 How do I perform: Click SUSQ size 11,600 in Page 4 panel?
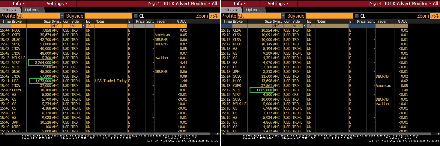(266, 76)
